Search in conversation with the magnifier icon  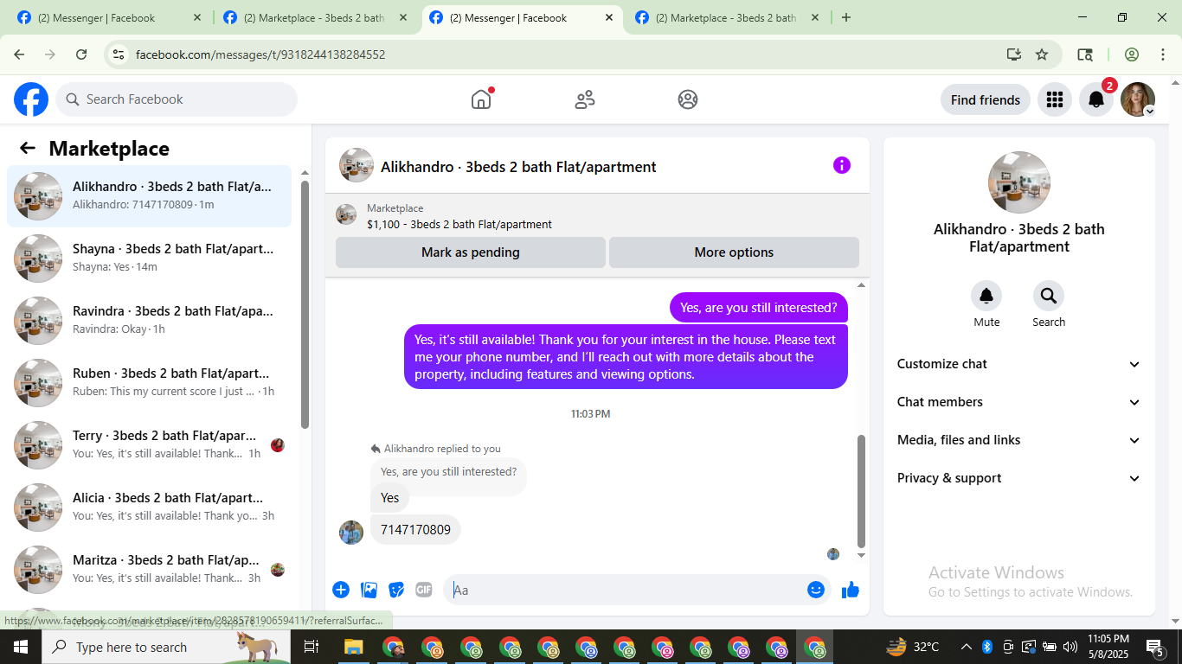tap(1049, 296)
